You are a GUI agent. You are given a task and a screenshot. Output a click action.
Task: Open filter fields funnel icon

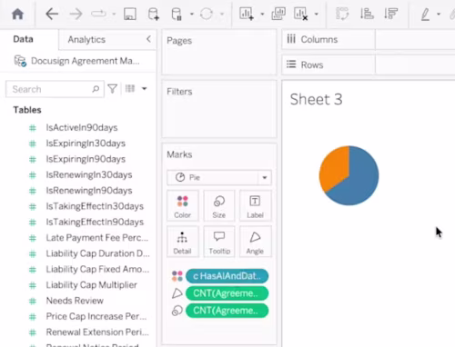(x=113, y=89)
